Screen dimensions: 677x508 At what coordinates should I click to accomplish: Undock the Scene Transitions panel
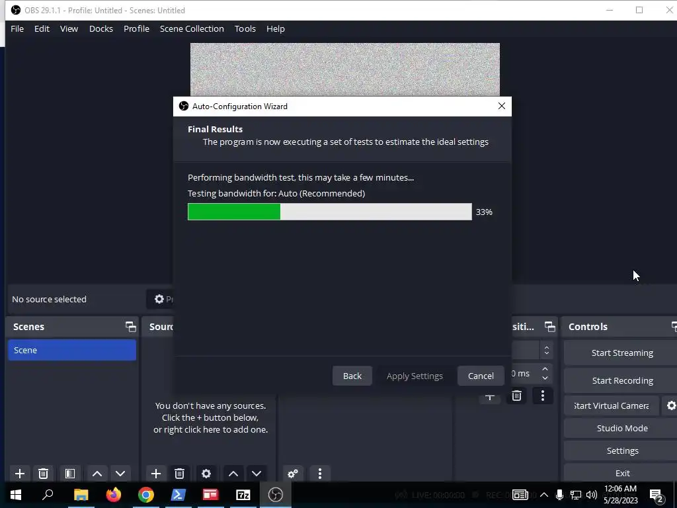coord(550,327)
